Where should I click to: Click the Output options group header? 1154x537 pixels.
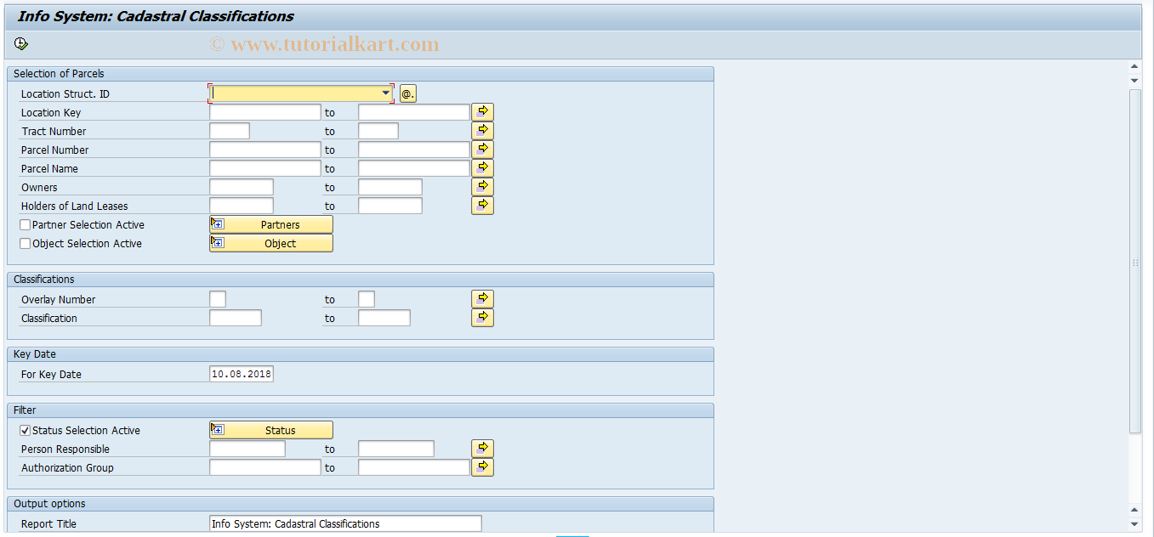click(x=360, y=504)
